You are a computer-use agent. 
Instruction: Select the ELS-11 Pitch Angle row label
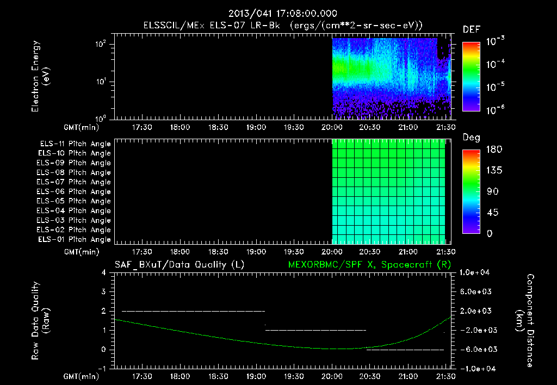pos(75,144)
